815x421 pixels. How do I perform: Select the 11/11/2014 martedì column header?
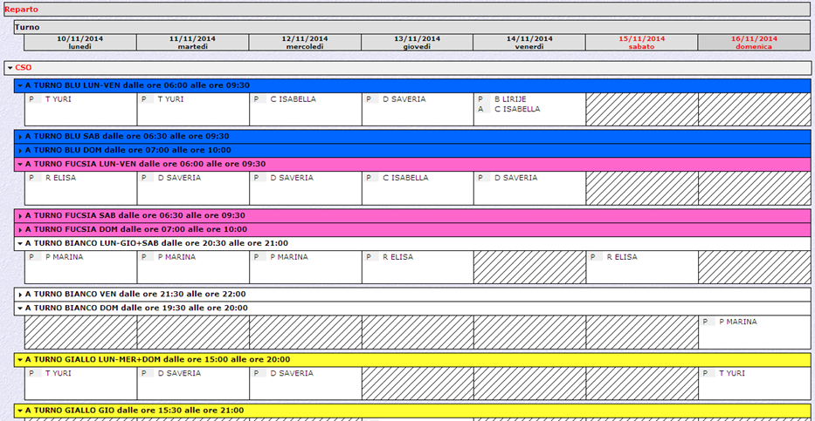point(193,43)
